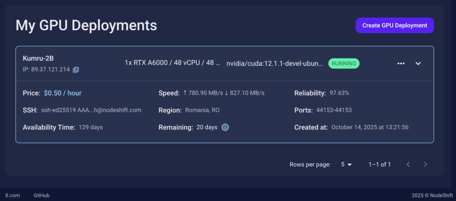
Task: Go to the next page arrow
Action: (x=425, y=165)
